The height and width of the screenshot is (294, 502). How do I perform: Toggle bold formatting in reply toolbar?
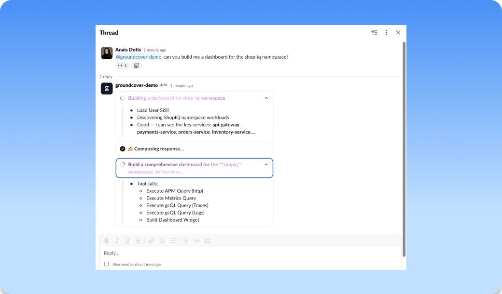coord(106,241)
